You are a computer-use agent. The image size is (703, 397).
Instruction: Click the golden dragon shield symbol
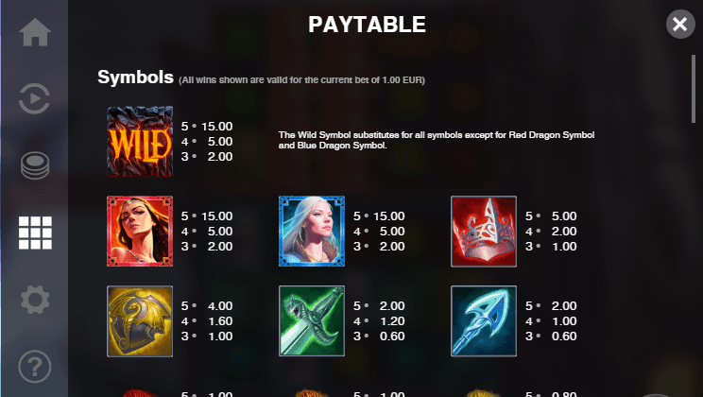[140, 321]
